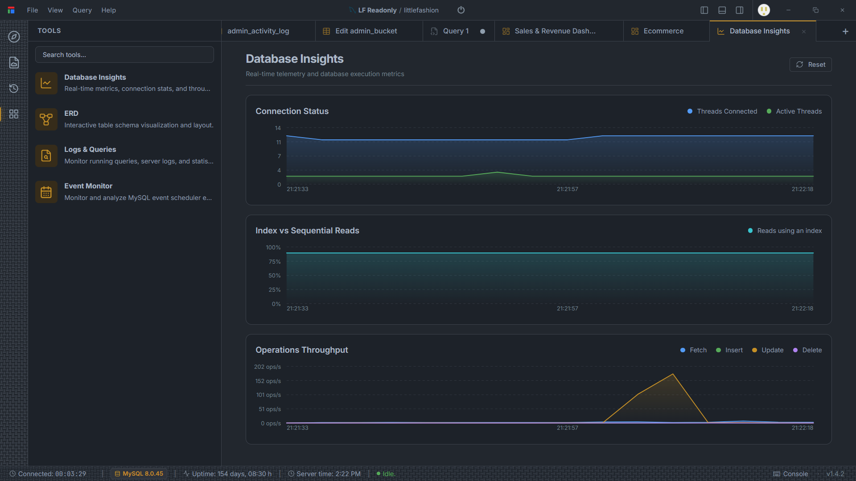Click the ERD schema diagram icon
The height and width of the screenshot is (481, 856).
point(46,119)
